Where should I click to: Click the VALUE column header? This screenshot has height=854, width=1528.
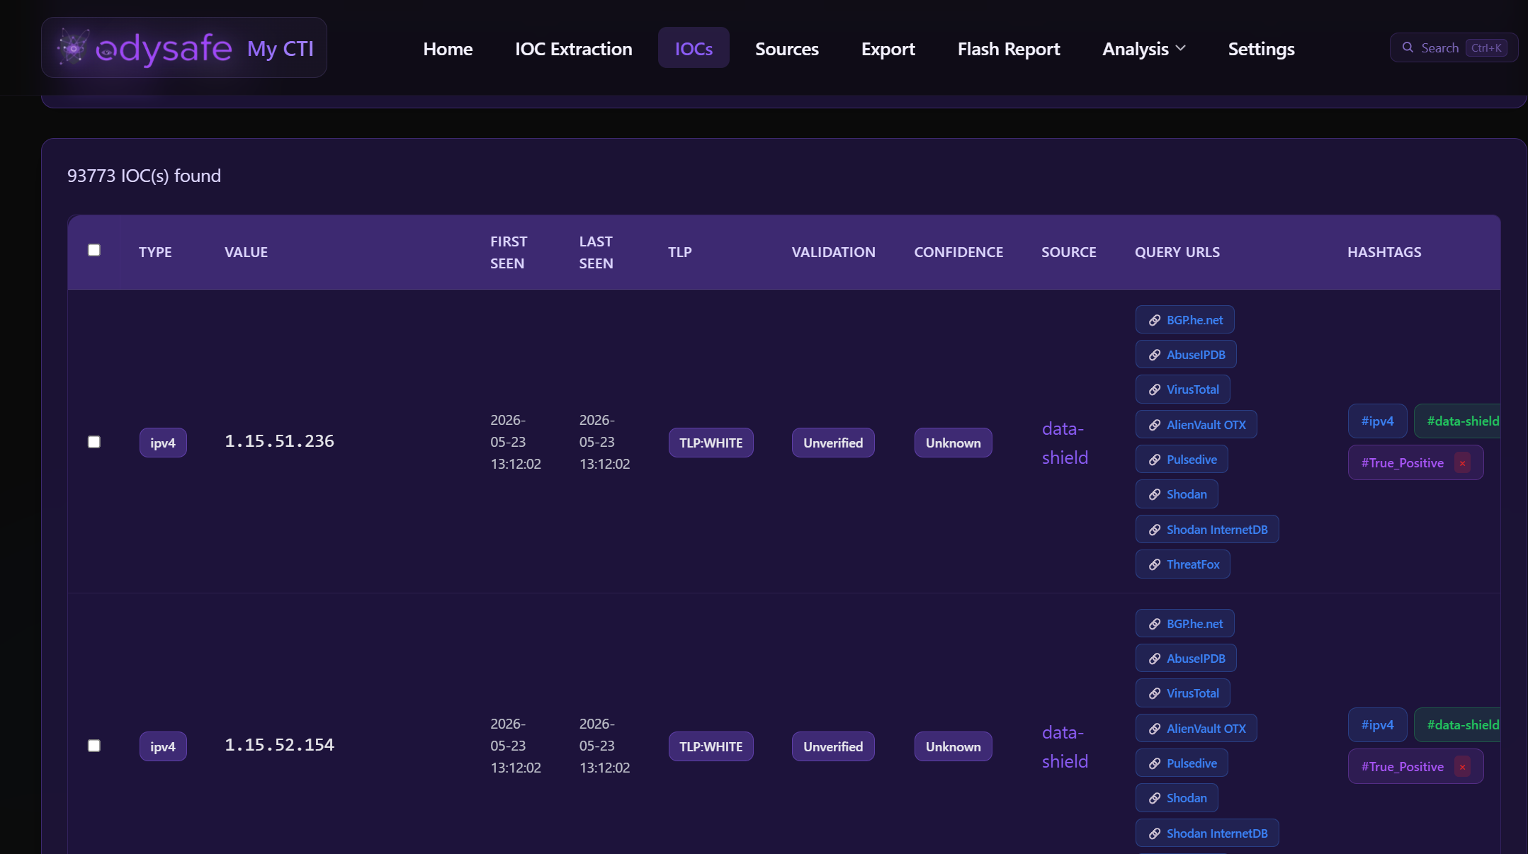(246, 252)
